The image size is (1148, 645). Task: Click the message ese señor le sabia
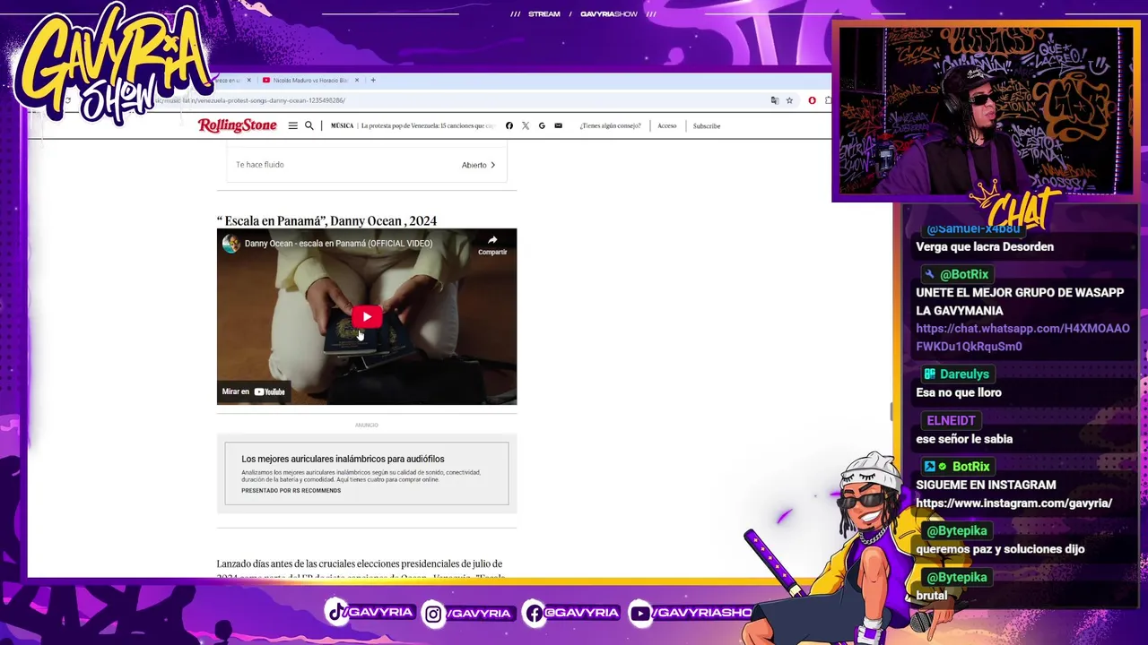point(964,439)
